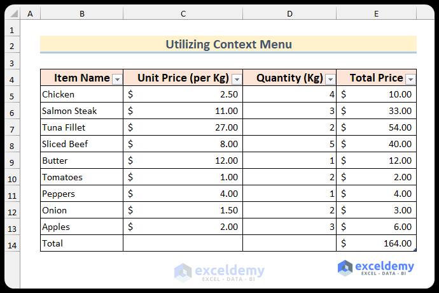This screenshot has width=439, height=293.
Task: Select column E header
Action: coord(376,13)
